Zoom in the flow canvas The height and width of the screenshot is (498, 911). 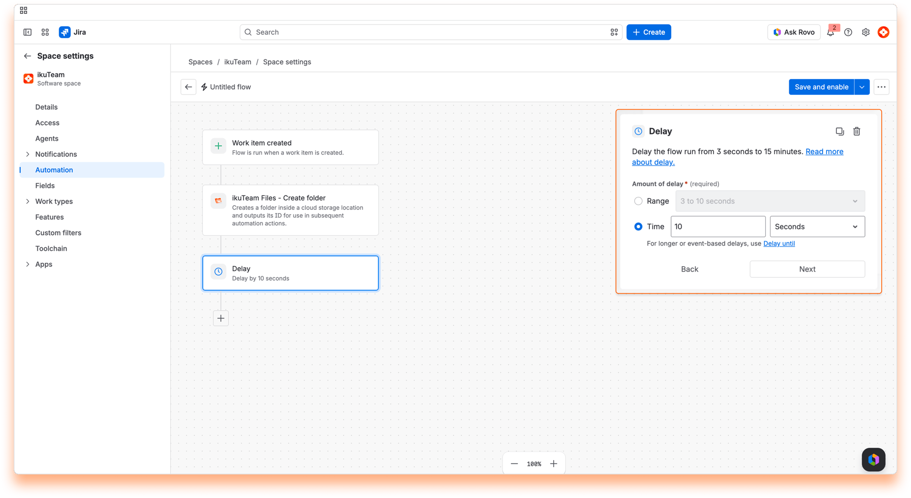554,464
